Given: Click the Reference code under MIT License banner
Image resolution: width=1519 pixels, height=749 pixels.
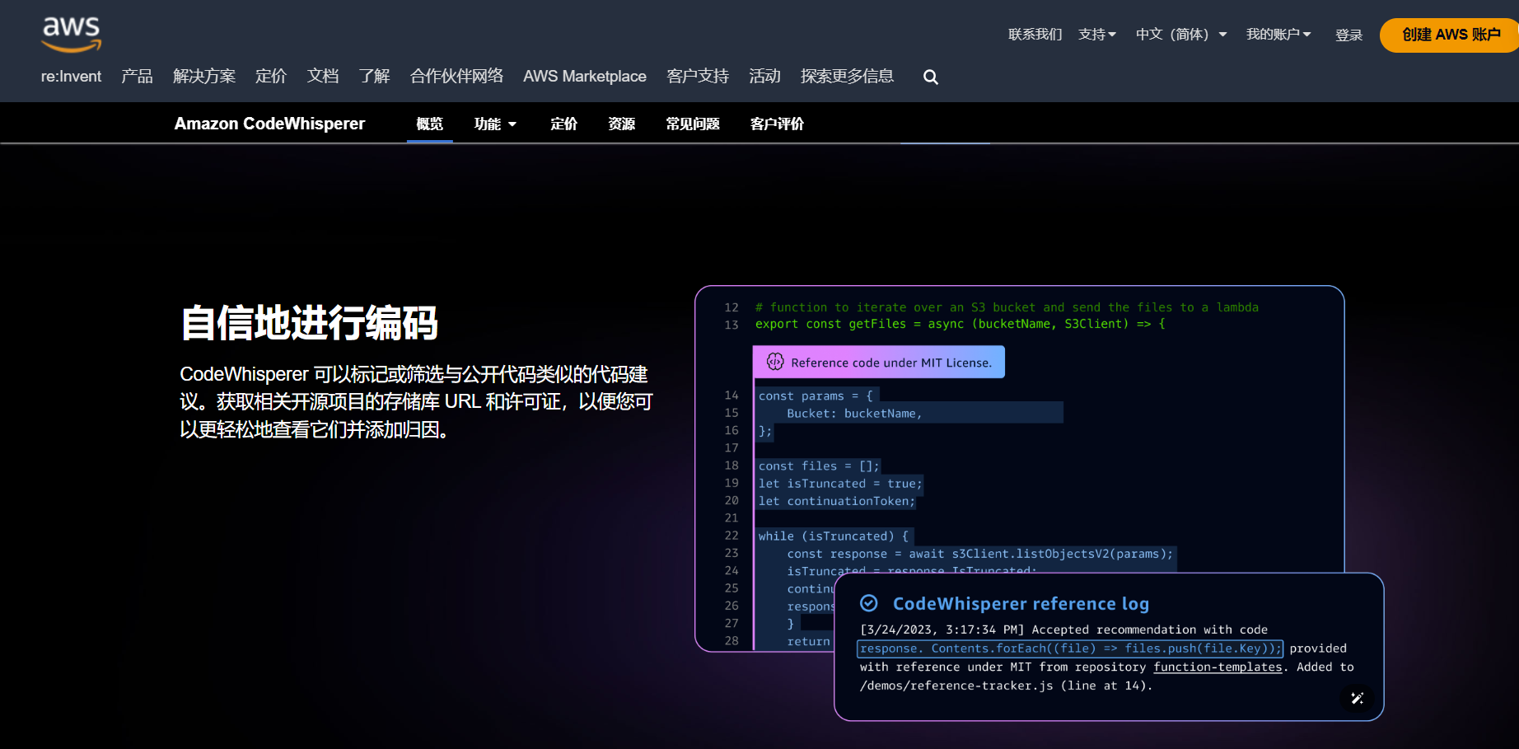Looking at the screenshot, I should click(879, 362).
